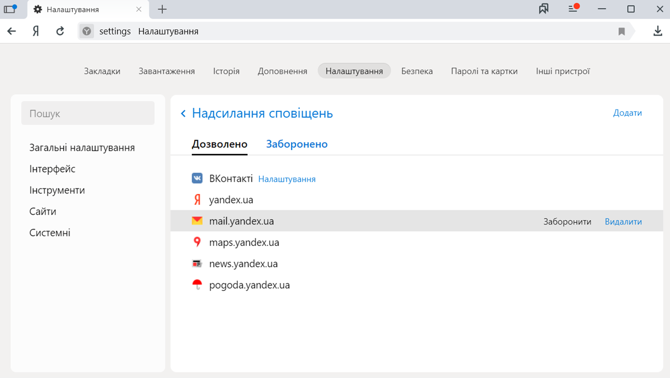The height and width of the screenshot is (378, 670).
Task: Select the ВКонтакті row text
Action: tap(231, 179)
